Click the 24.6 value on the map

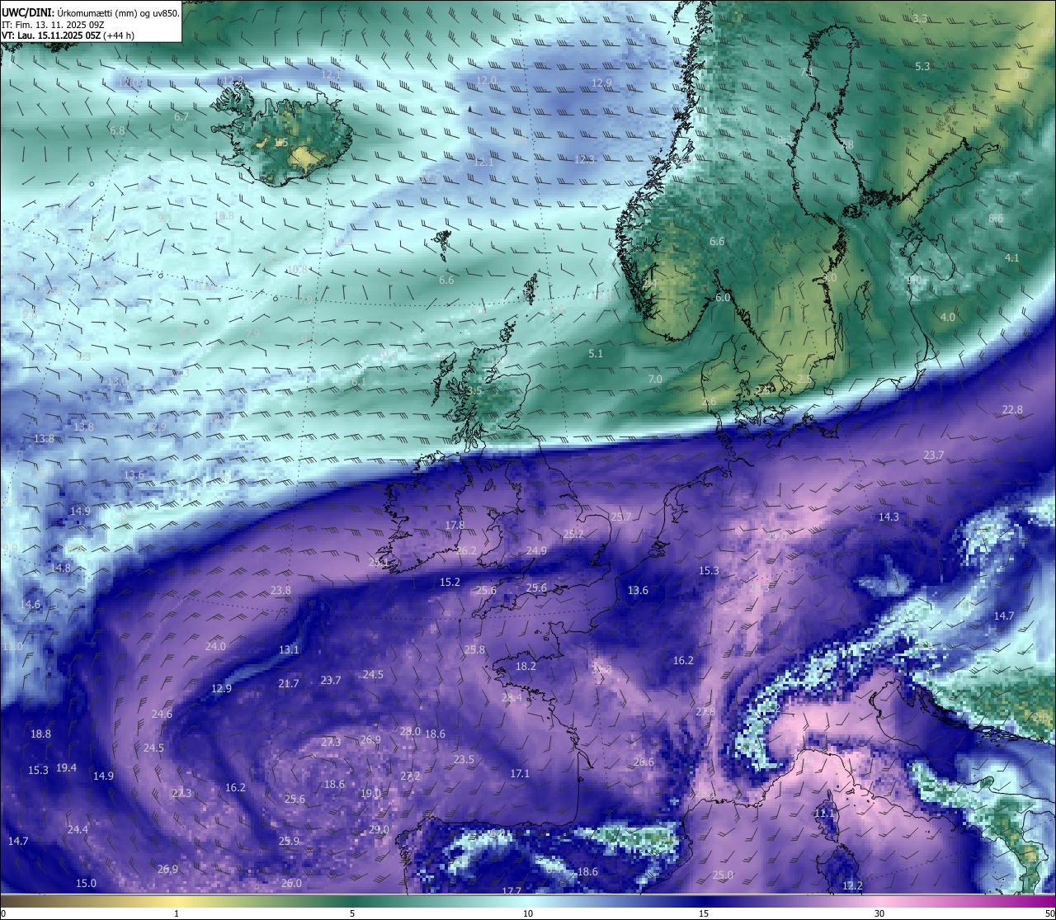[x=162, y=714]
